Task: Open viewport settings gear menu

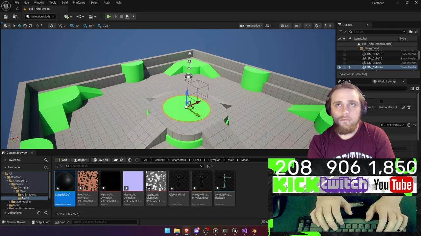Action: [x=317, y=26]
